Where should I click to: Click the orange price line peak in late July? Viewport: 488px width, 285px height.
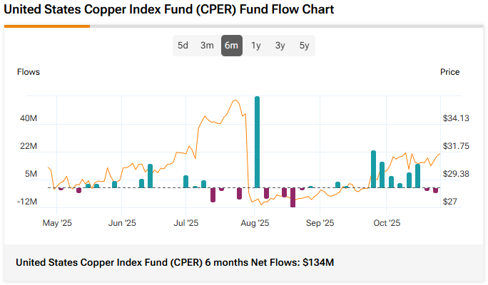tap(235, 100)
